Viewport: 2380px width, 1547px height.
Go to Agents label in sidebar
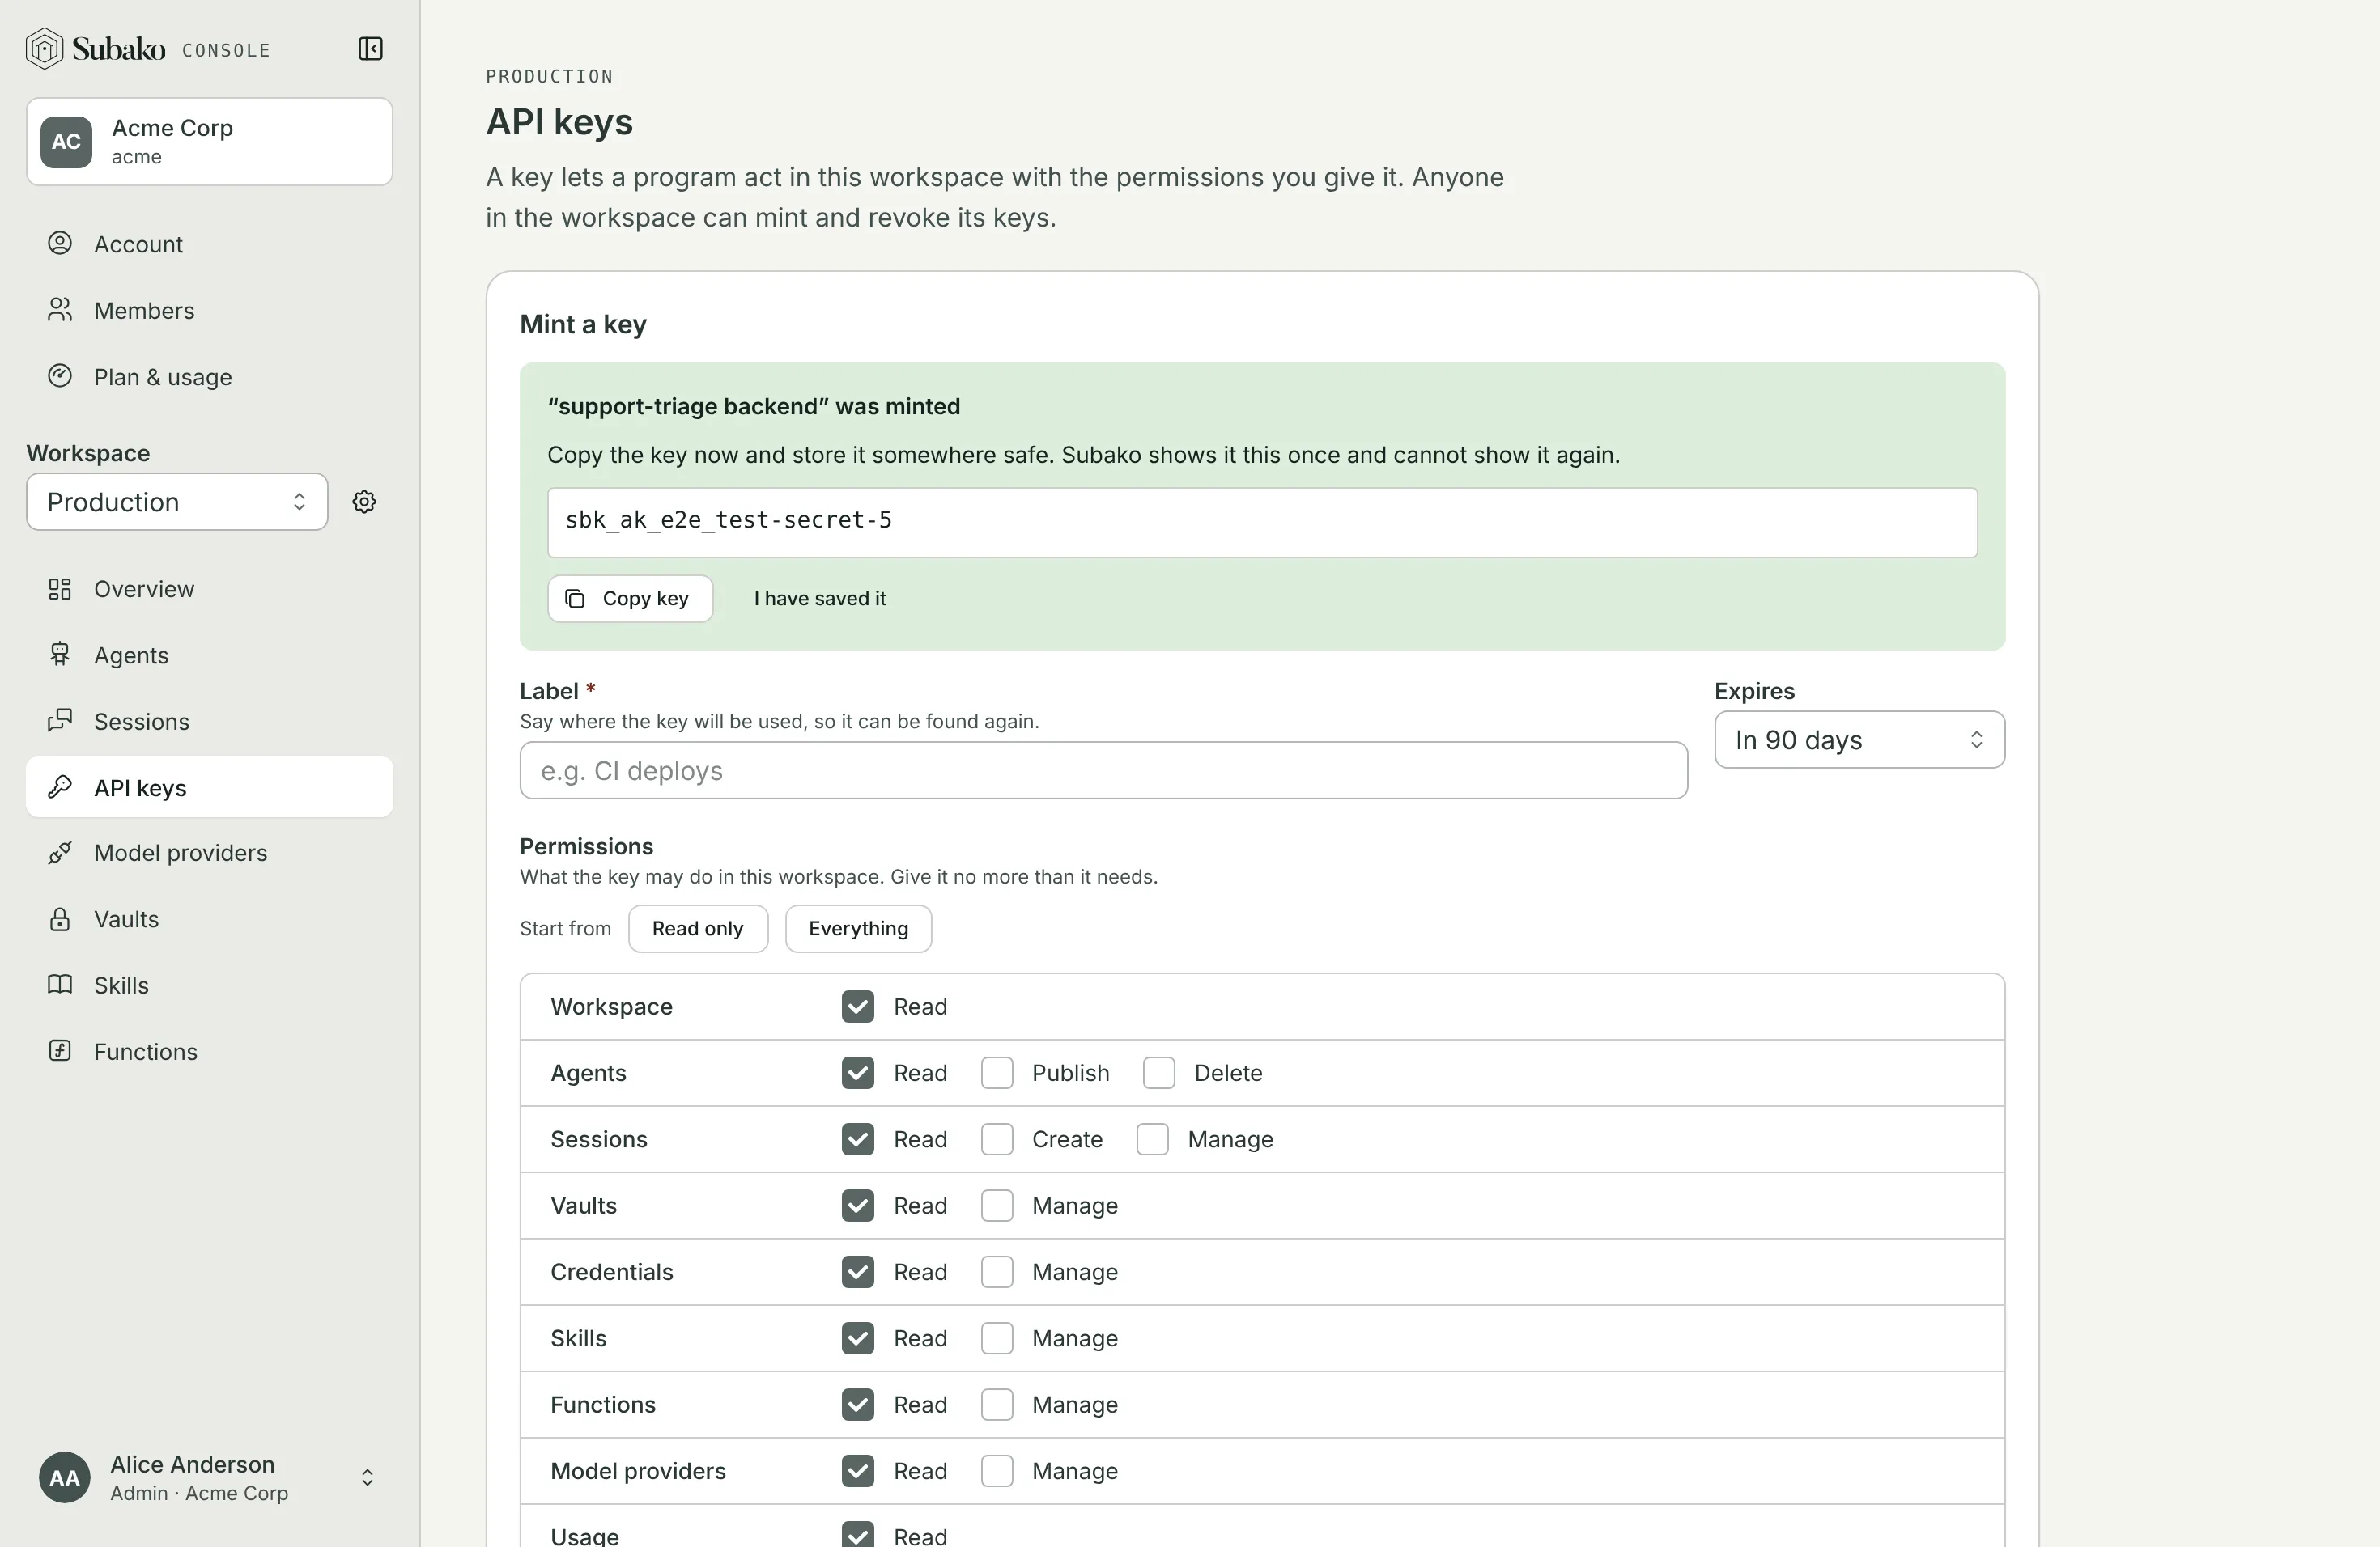pyautogui.click(x=131, y=655)
